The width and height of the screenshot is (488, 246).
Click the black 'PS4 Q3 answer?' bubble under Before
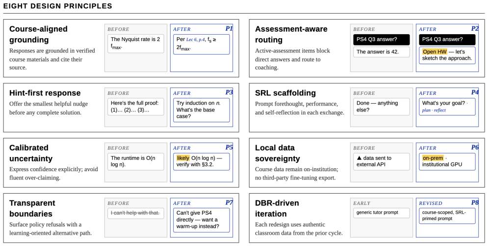[x=382, y=40]
